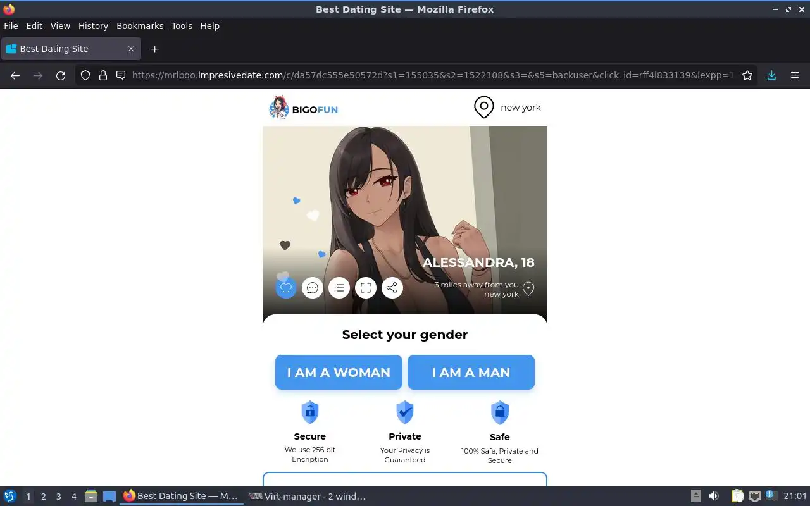Click the show desktop taskbar icon
The width and height of the screenshot is (810, 506).
coord(109,497)
